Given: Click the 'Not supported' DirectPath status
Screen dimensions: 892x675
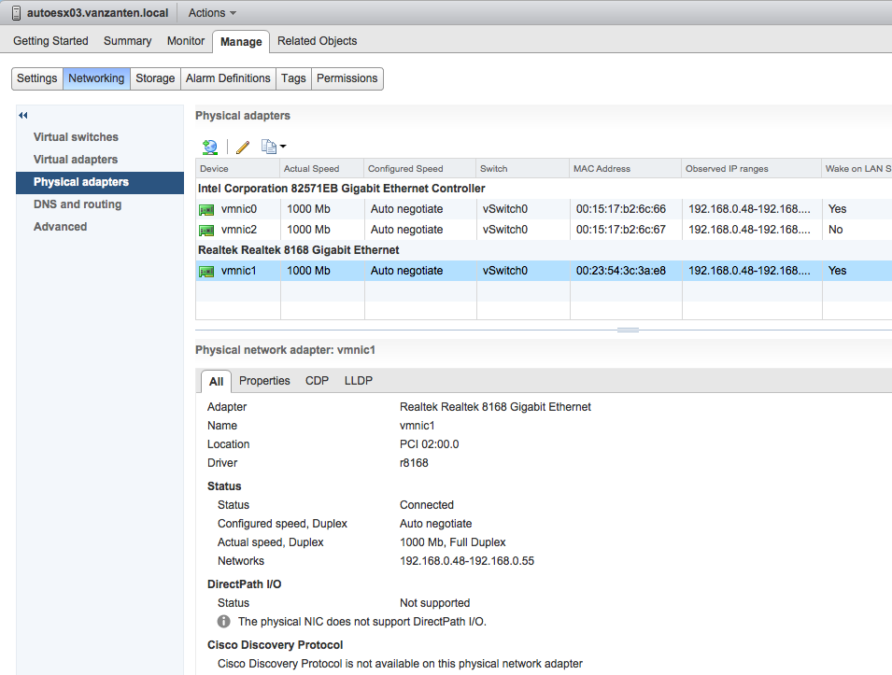Looking at the screenshot, I should 434,602.
